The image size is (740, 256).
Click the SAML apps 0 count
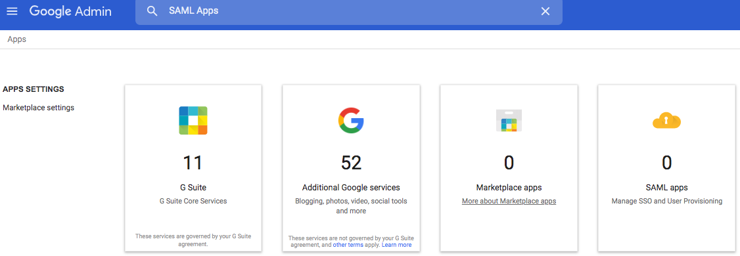(666, 163)
